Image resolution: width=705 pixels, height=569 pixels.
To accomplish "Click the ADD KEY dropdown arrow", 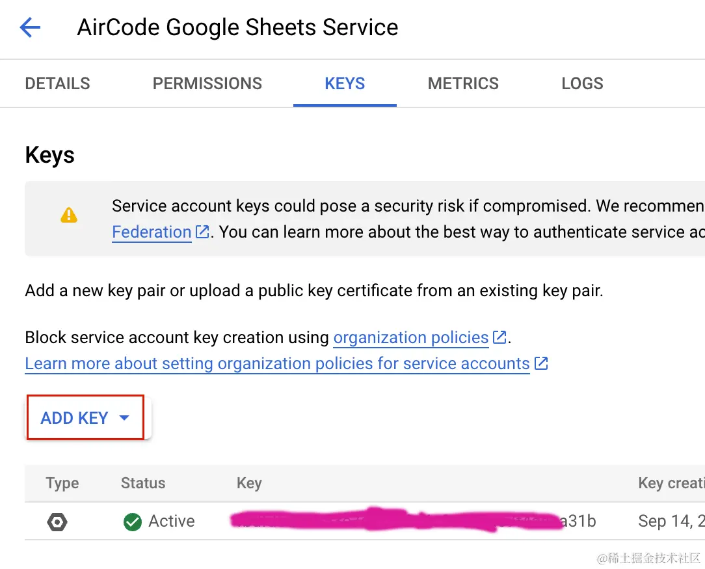I will point(125,418).
